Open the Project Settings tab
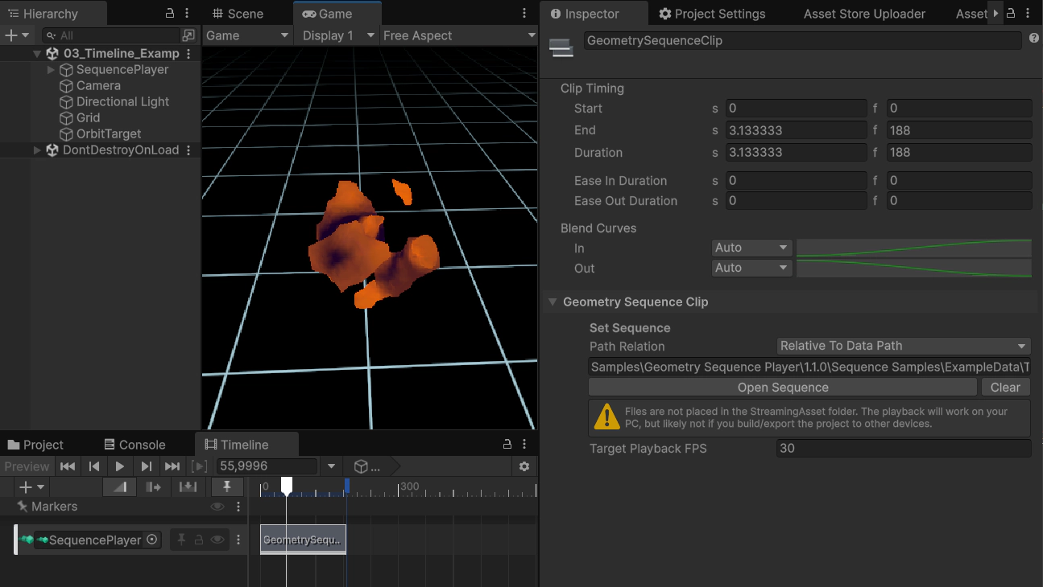This screenshot has width=1043, height=587. (x=712, y=14)
